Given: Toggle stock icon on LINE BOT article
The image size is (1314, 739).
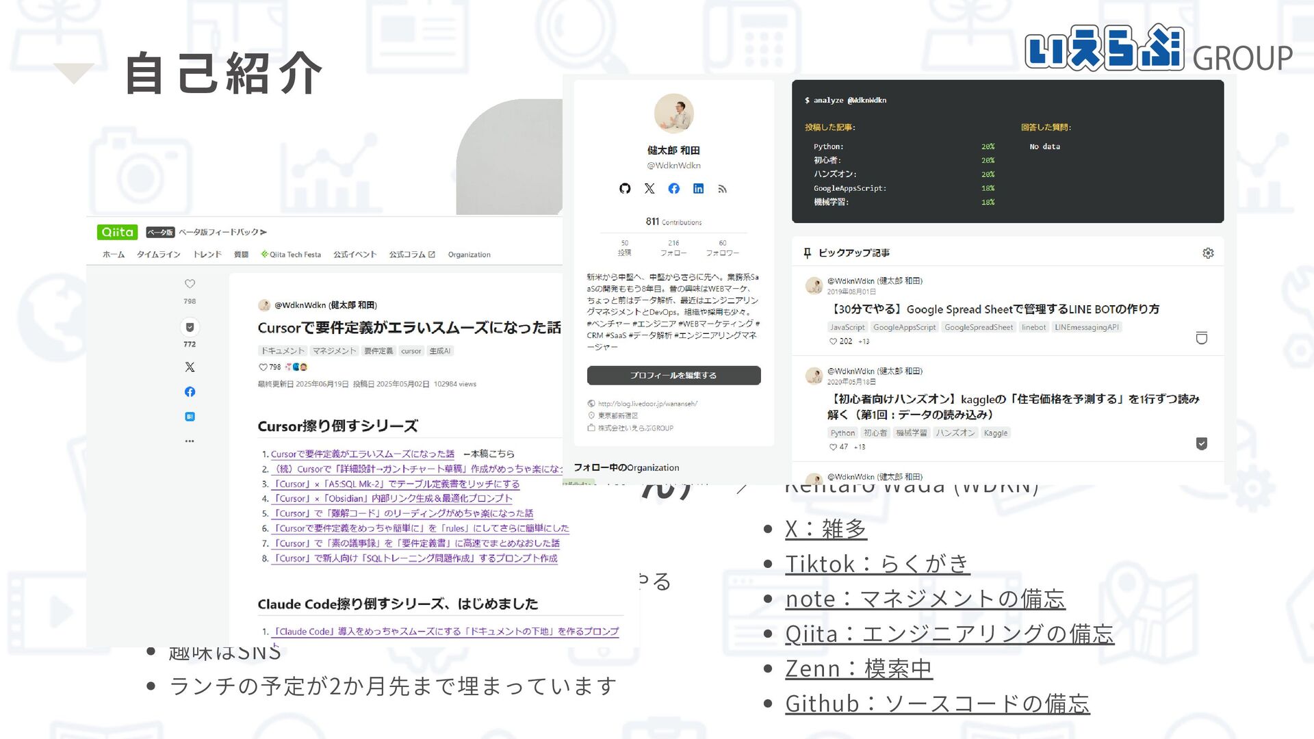Looking at the screenshot, I should 1201,338.
